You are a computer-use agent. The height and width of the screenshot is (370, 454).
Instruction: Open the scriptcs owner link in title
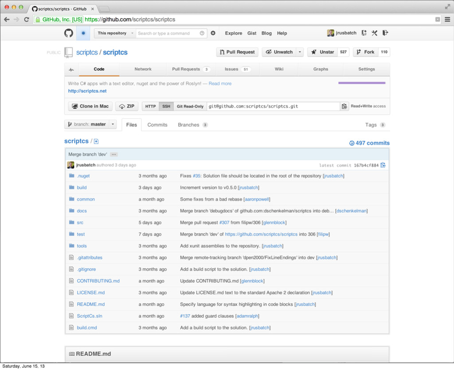[x=87, y=52]
